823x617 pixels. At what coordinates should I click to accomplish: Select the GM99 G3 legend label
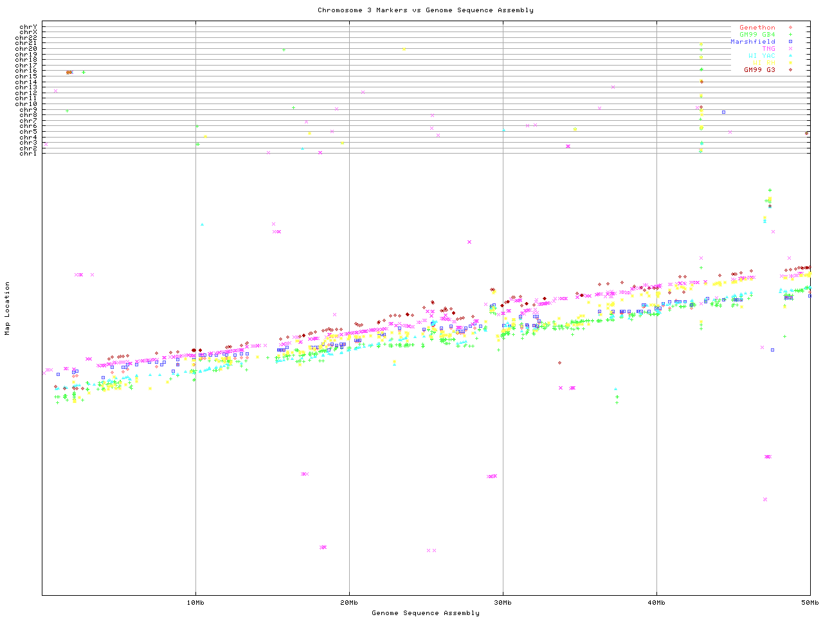click(759, 70)
